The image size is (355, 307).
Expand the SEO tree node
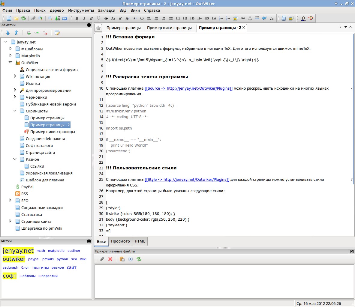click(x=11, y=200)
